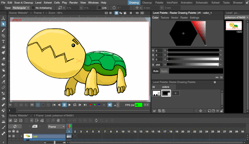Open the Texture tab in style editor
The width and height of the screenshot is (249, 144).
tap(165, 18)
